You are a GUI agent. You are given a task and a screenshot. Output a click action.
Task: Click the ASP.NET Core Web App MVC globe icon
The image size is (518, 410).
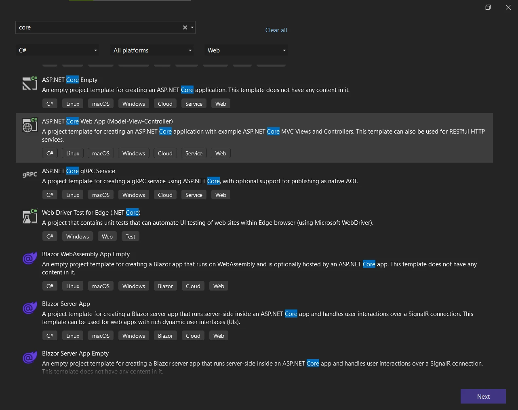pos(29,125)
